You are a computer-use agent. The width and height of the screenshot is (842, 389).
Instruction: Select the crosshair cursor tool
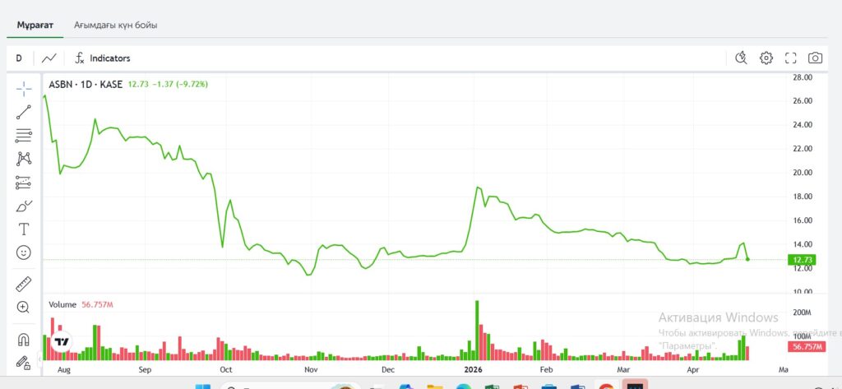tap(24, 88)
